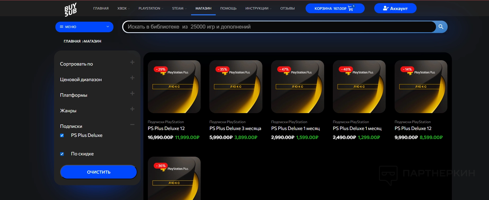Click the green 11,999.00₽ sale price
Image resolution: width=489 pixels, height=200 pixels.
click(187, 137)
